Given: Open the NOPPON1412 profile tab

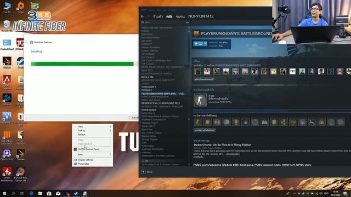Looking at the screenshot, I should pos(201,16).
